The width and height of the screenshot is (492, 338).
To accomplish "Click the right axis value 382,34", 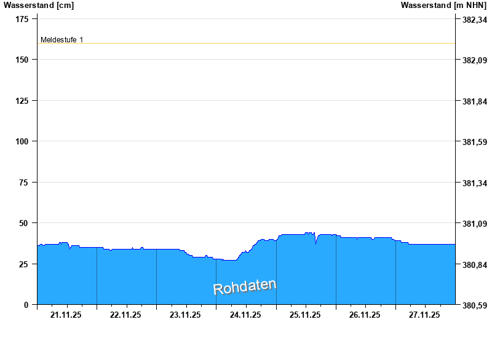I will coord(475,20).
